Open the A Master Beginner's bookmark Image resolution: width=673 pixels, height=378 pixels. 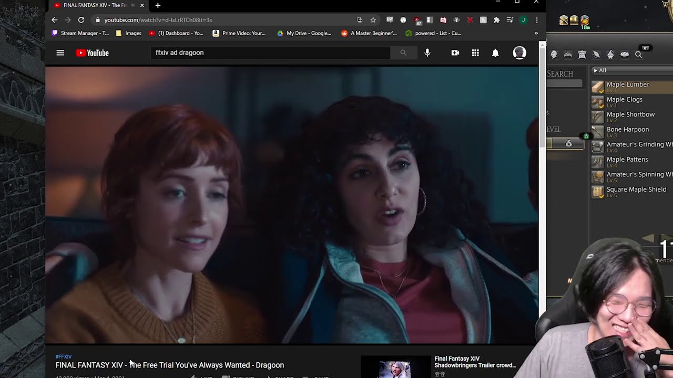tap(369, 33)
